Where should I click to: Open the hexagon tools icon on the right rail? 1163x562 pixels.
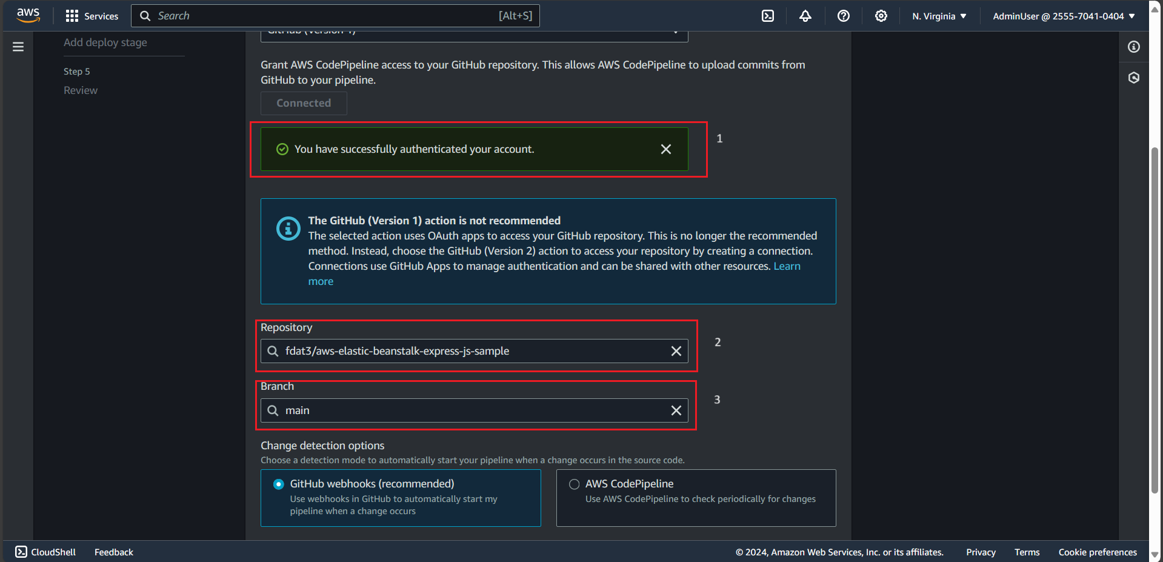[x=1134, y=78]
